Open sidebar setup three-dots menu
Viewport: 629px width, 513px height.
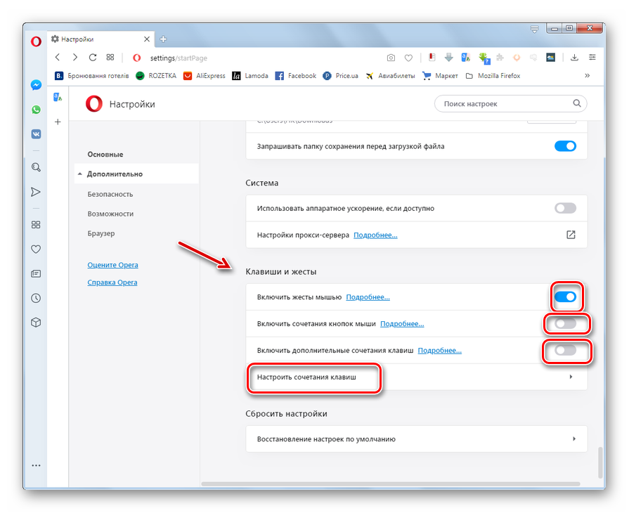coord(36,465)
